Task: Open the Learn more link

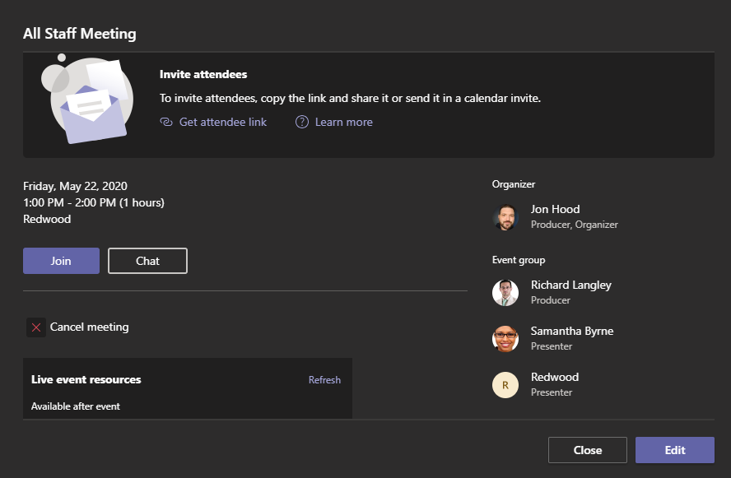Action: (343, 122)
